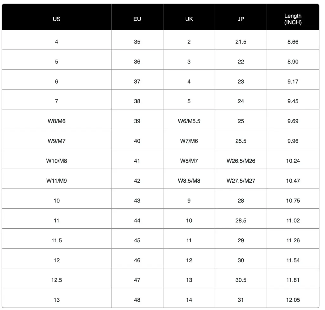
Task: Click the UK column header
Action: 189,19
